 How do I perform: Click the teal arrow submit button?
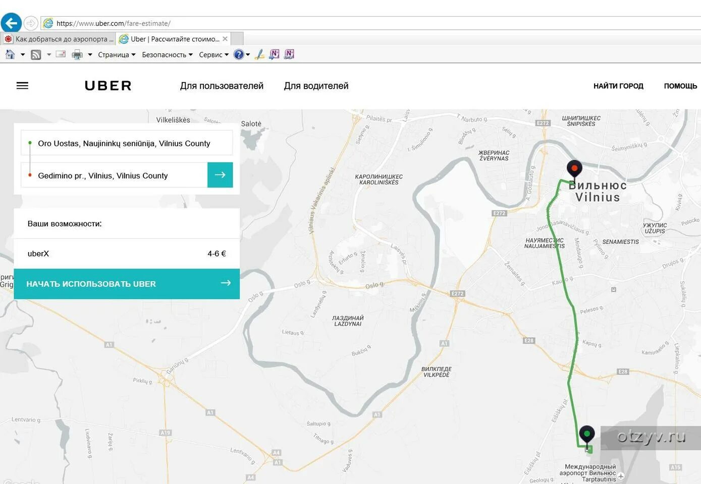click(220, 175)
